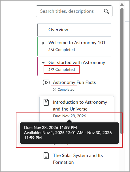Click the search titles, descriptions field
The image size is (130, 172).
74,11
